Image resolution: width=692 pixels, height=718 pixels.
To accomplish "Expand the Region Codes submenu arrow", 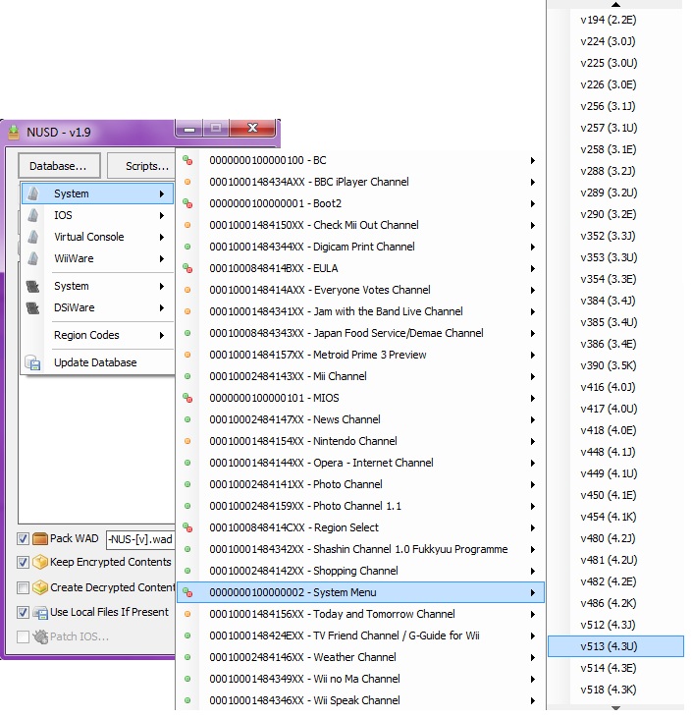I will point(161,335).
